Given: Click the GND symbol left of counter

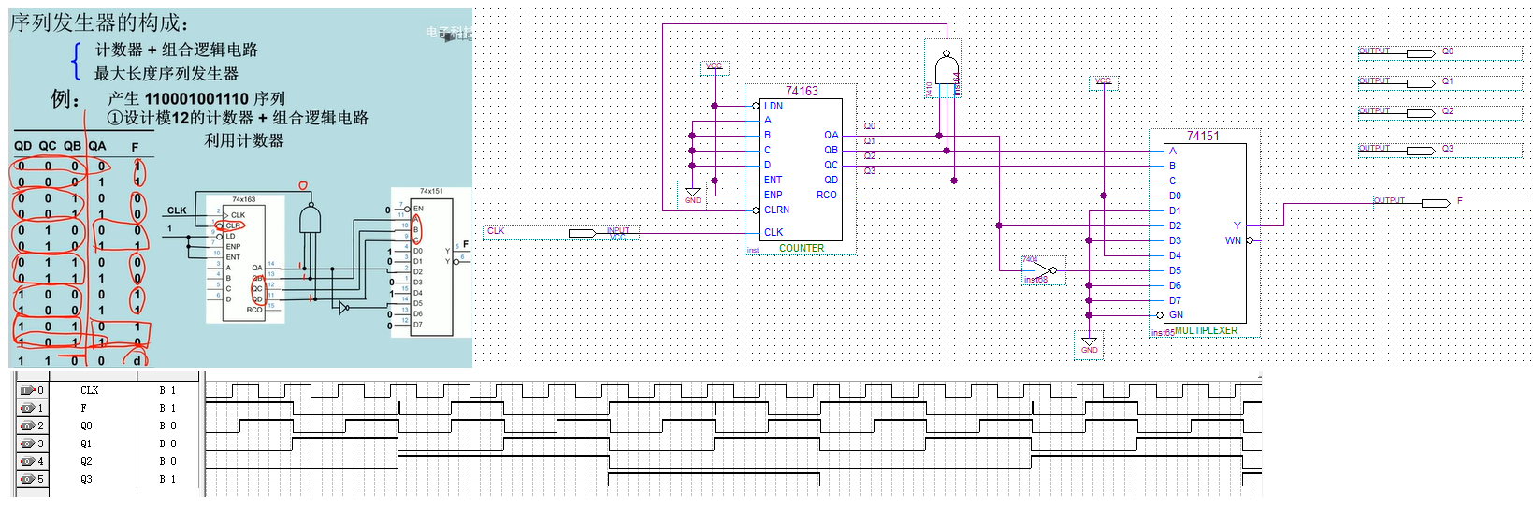Looking at the screenshot, I should 692,195.
